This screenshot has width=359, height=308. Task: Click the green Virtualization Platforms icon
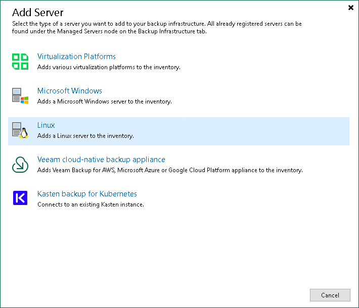(x=20, y=62)
